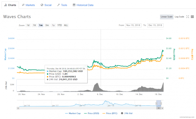Click the From date field
Screen dimensions: 196x119
pyautogui.click(x=133, y=25)
